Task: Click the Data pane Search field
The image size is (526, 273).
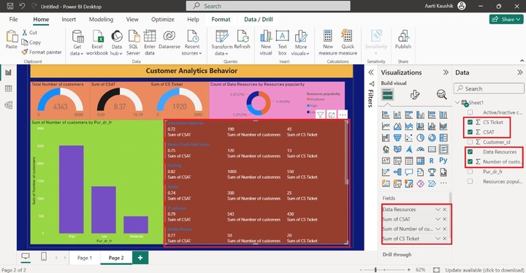Action: click(x=489, y=88)
